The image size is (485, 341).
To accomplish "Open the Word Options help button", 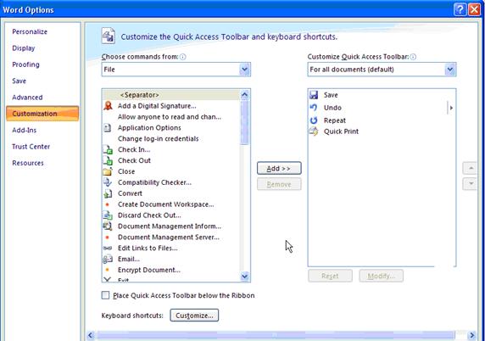I will (x=460, y=9).
